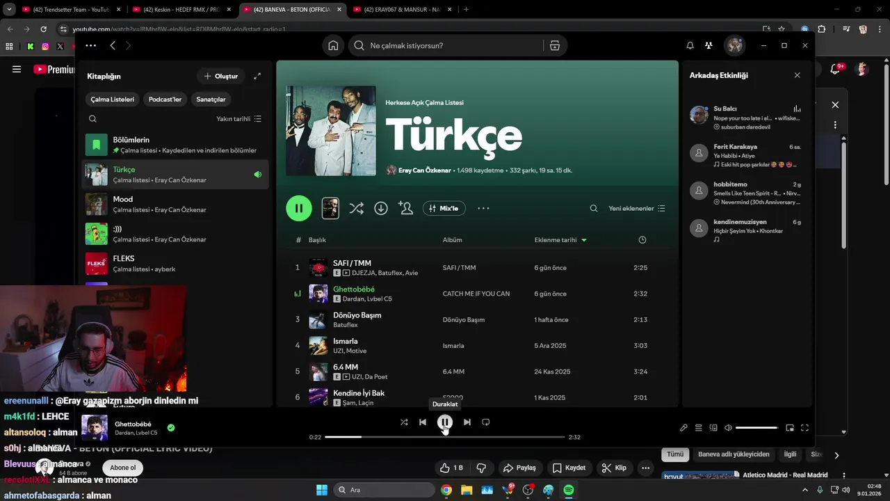890x501 pixels.
Task: Download the Türkçe playlist
Action: point(381,208)
